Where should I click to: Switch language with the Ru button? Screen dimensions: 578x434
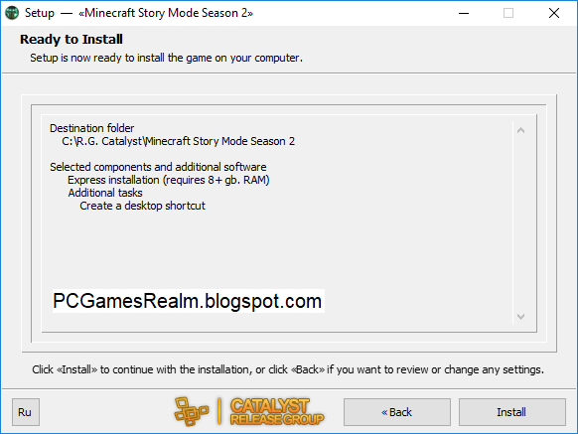point(26,412)
